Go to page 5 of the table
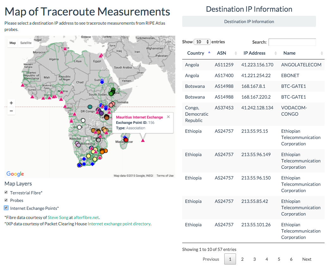 279,259
